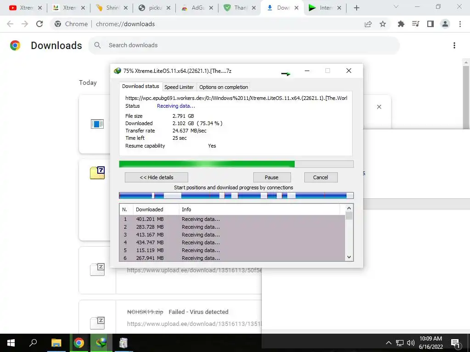Open Chrome Downloads page more actions menu
Viewport: 470px width, 352px height.
[454, 45]
